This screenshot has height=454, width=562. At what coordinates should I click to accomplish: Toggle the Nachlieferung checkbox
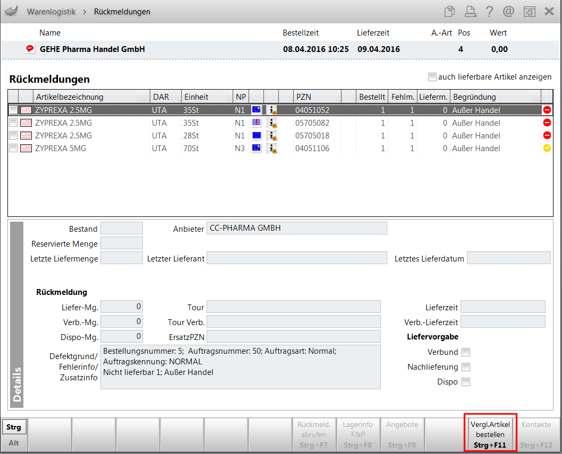[466, 367]
